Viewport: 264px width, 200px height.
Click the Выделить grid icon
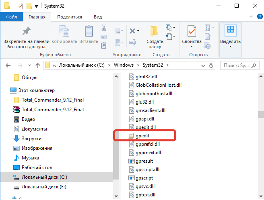231,29
